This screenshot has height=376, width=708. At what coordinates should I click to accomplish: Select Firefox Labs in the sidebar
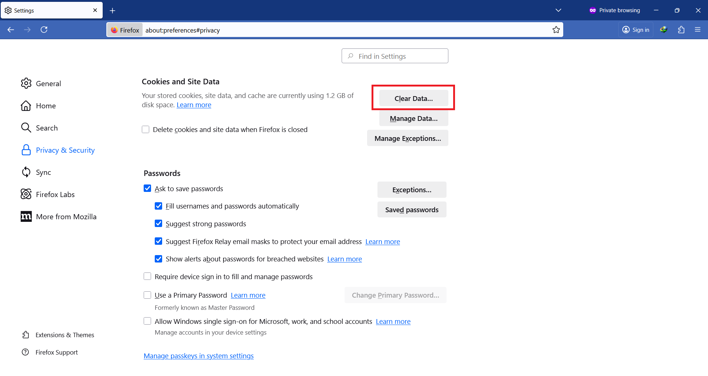pyautogui.click(x=55, y=194)
